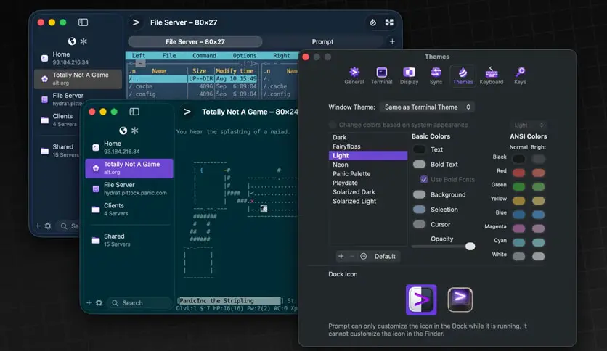Toggle change colors based on system appearance

pyautogui.click(x=332, y=125)
